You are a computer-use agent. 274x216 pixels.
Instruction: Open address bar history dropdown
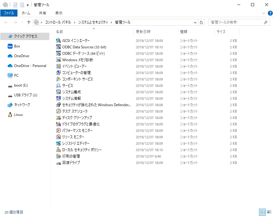tap(195, 23)
